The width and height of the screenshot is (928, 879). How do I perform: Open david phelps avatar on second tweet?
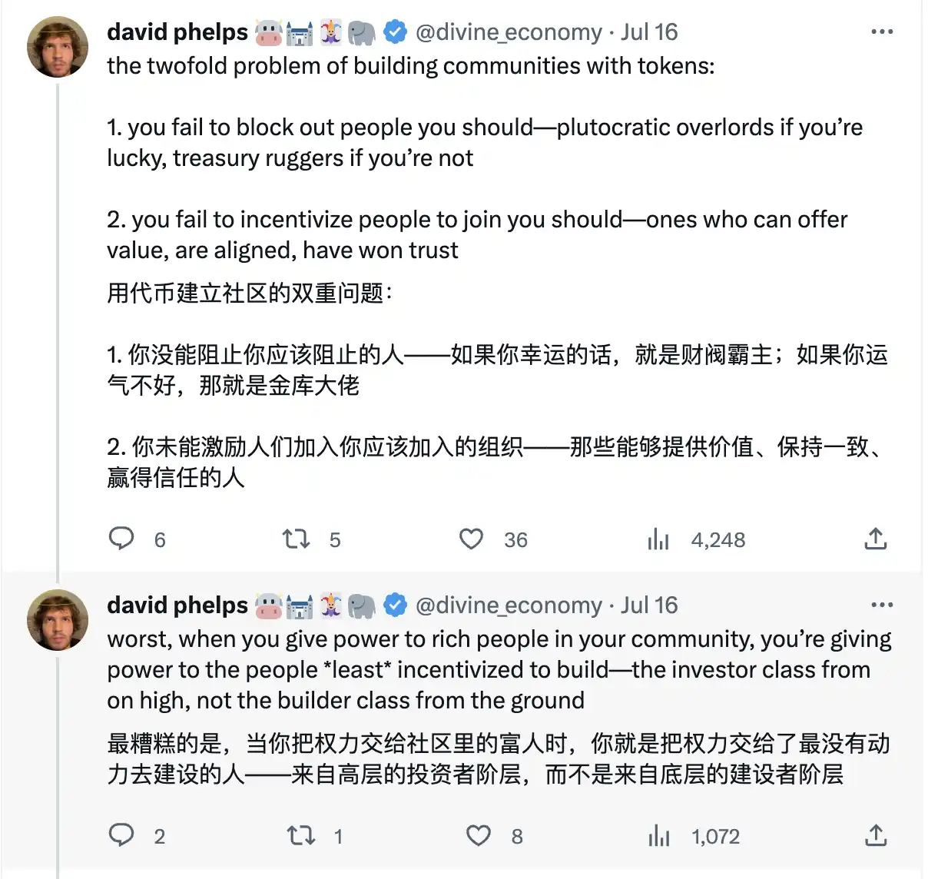58,620
